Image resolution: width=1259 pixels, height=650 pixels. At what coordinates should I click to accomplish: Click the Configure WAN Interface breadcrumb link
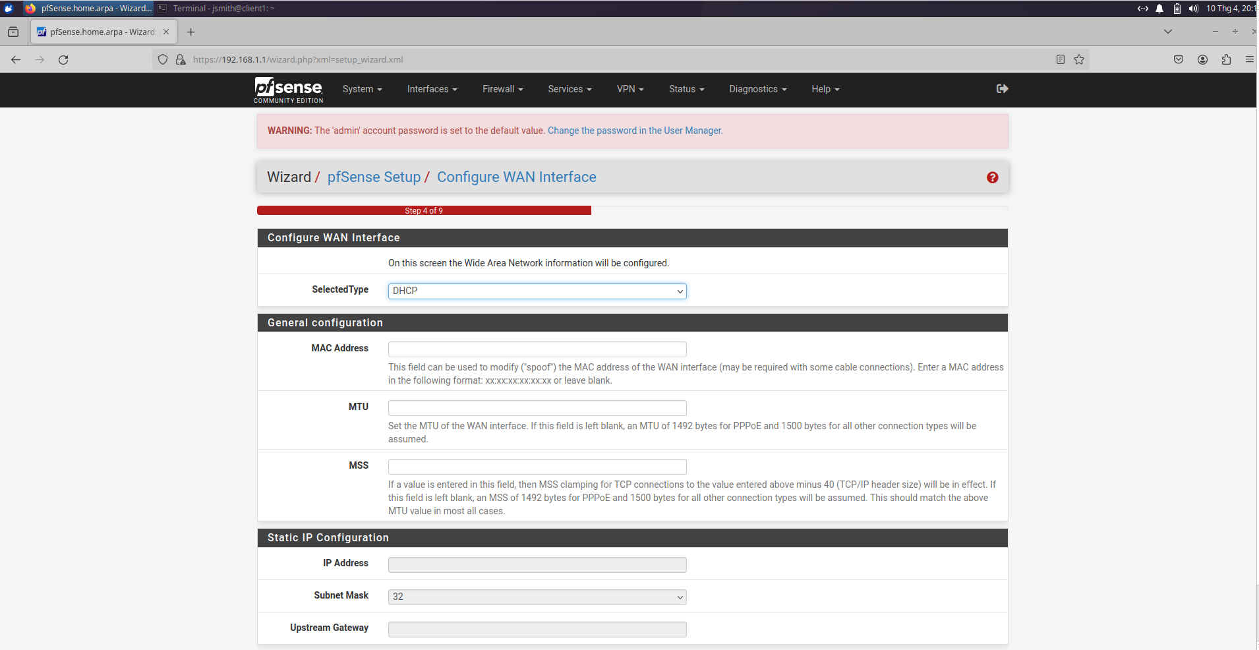(x=517, y=177)
